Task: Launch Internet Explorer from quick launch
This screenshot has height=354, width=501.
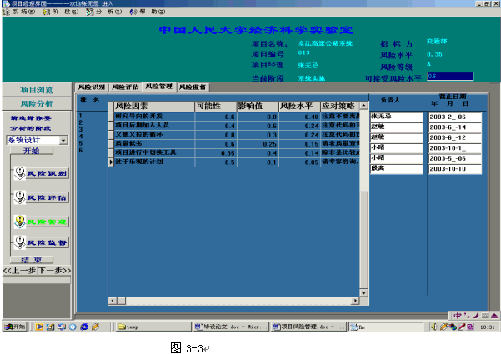Action: (84, 327)
